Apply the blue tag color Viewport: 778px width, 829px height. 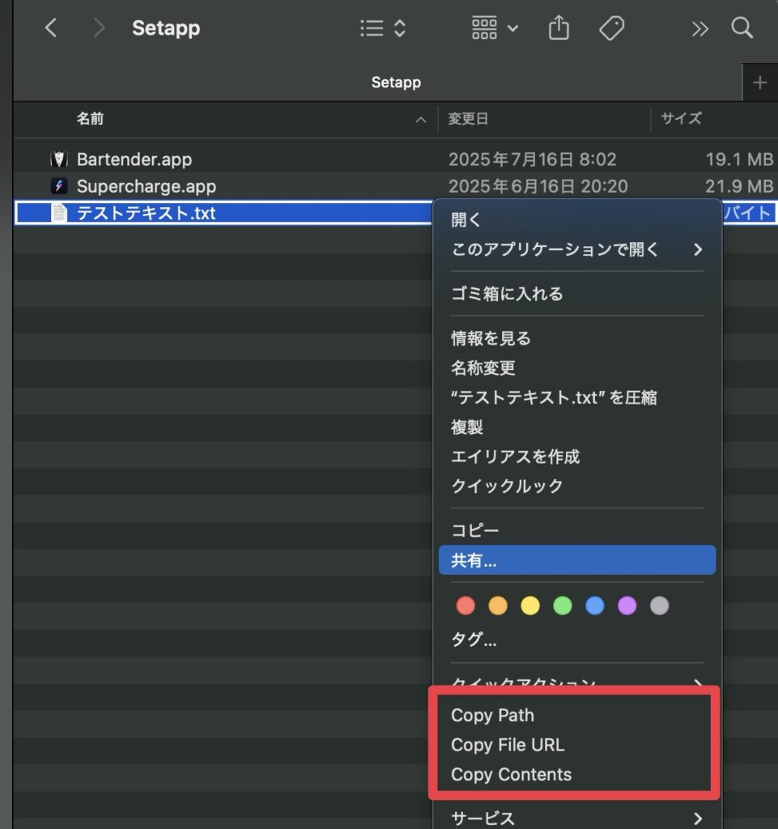click(x=594, y=606)
